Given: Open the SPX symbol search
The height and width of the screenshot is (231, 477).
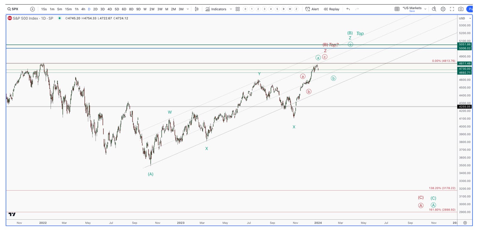Looking at the screenshot, I should pyautogui.click(x=13, y=9).
